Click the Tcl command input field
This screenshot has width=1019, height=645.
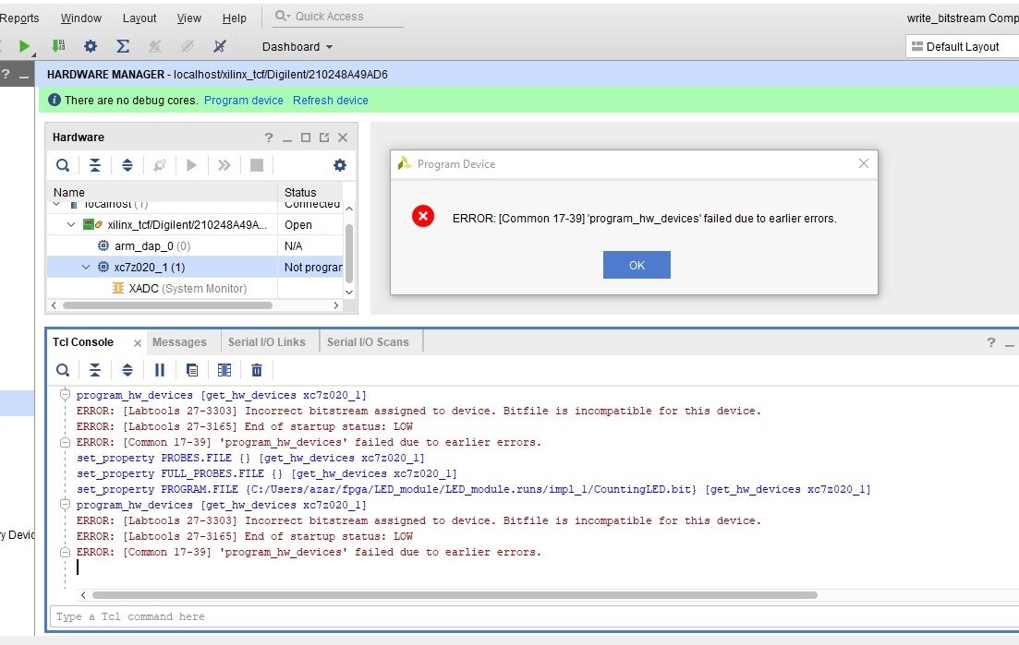[527, 616]
